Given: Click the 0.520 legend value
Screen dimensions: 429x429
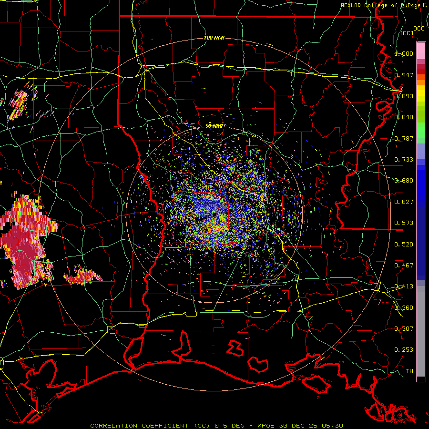Looking at the screenshot, I should point(404,245).
